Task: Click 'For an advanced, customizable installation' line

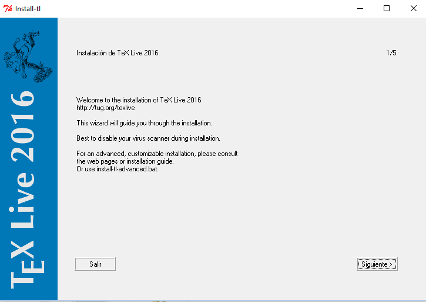Action: 157,154
